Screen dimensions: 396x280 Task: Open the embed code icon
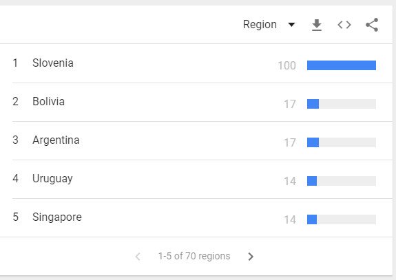pyautogui.click(x=344, y=25)
